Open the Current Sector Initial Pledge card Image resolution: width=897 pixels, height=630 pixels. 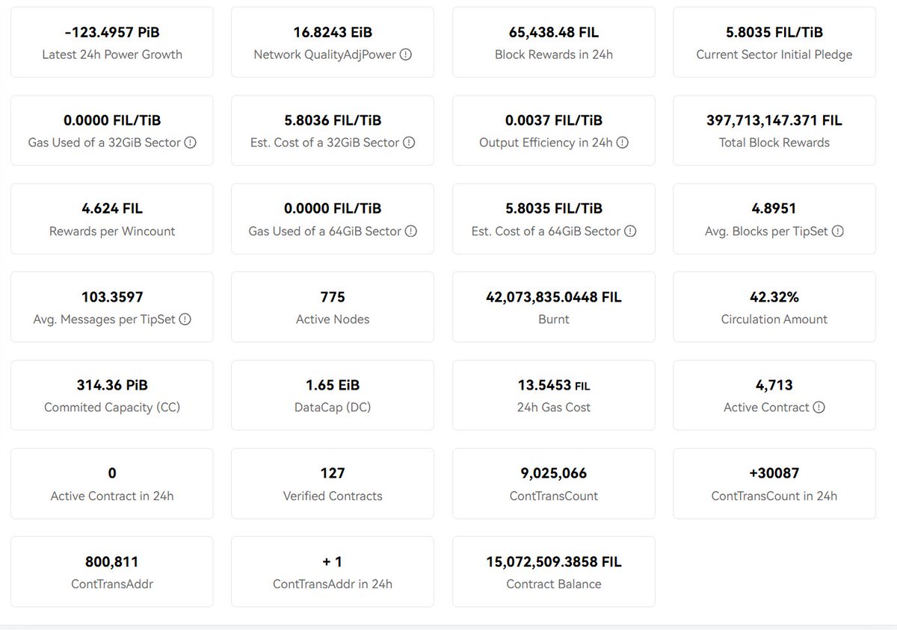774,43
